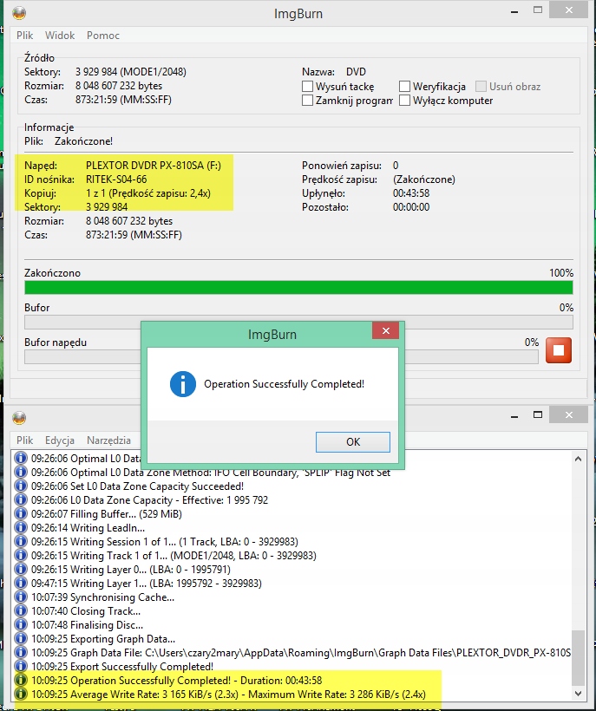The height and width of the screenshot is (711, 596).
Task: Maximize the main ImgBurn window
Action: pyautogui.click(x=538, y=10)
